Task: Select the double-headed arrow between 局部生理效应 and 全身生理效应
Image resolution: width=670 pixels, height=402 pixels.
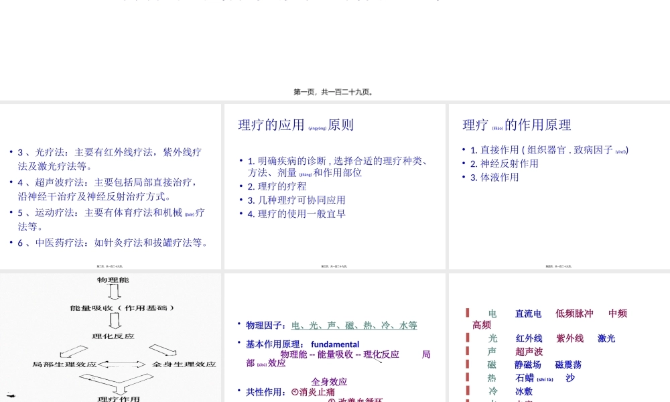Action: coord(122,363)
